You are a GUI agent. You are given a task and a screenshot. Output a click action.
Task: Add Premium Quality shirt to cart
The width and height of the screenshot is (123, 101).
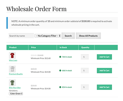coord(104,71)
